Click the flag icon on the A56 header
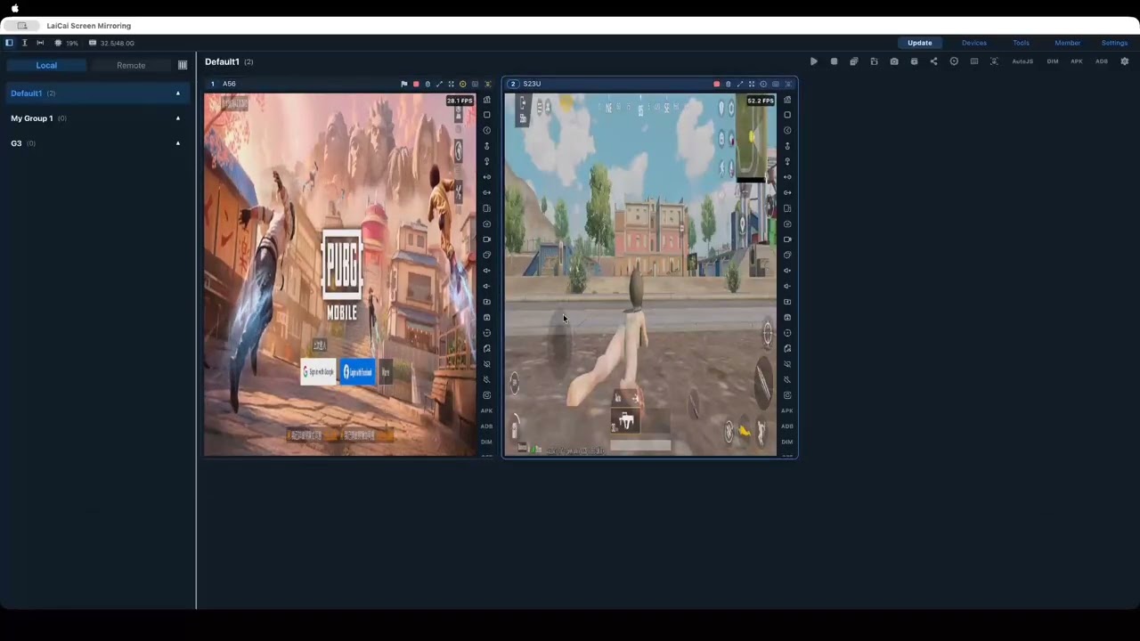Image resolution: width=1140 pixels, height=641 pixels. click(x=404, y=84)
